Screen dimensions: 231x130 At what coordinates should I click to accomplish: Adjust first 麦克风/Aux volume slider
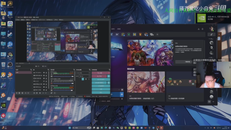click(x=63, y=76)
